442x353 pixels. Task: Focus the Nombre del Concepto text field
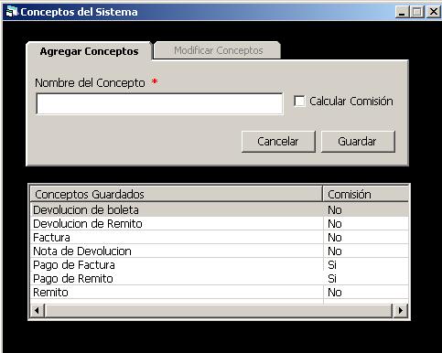159,104
